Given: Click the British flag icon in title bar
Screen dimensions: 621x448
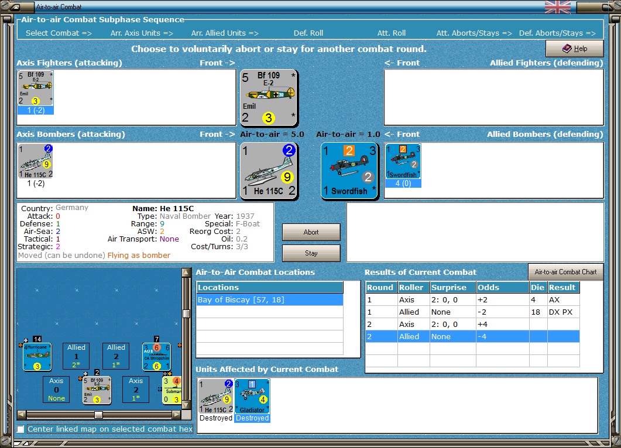Looking at the screenshot, I should pyautogui.click(x=557, y=7).
